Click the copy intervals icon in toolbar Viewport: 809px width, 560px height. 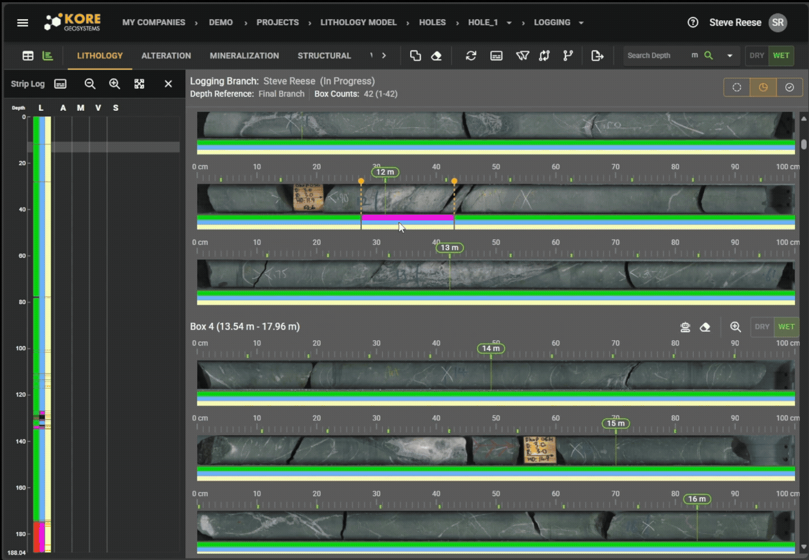tap(415, 56)
